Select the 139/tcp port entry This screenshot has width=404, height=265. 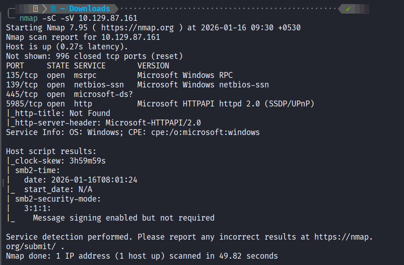point(22,85)
